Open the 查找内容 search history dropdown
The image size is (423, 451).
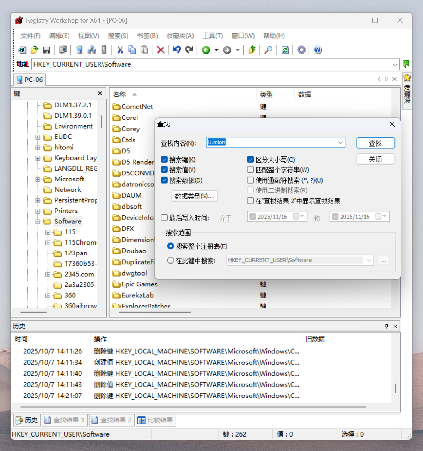[x=341, y=143]
